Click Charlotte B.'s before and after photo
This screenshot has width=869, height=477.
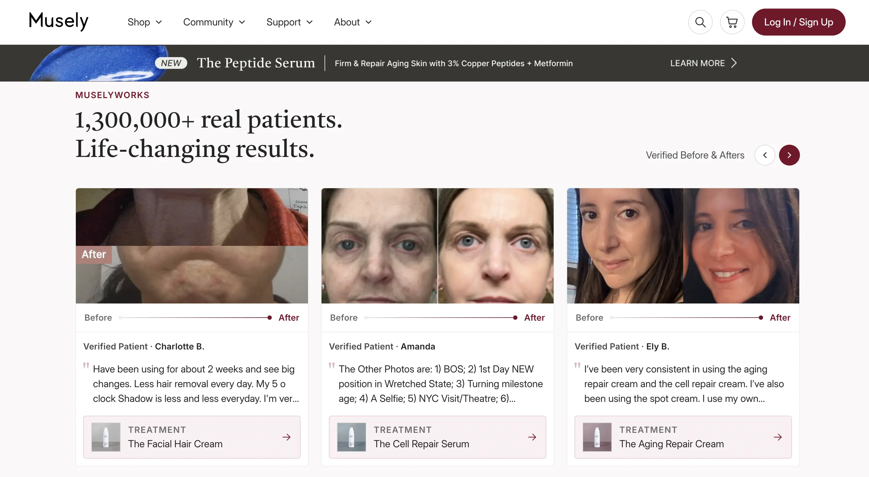192,246
